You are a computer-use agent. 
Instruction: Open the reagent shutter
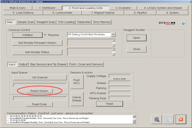click(x=136, y=38)
